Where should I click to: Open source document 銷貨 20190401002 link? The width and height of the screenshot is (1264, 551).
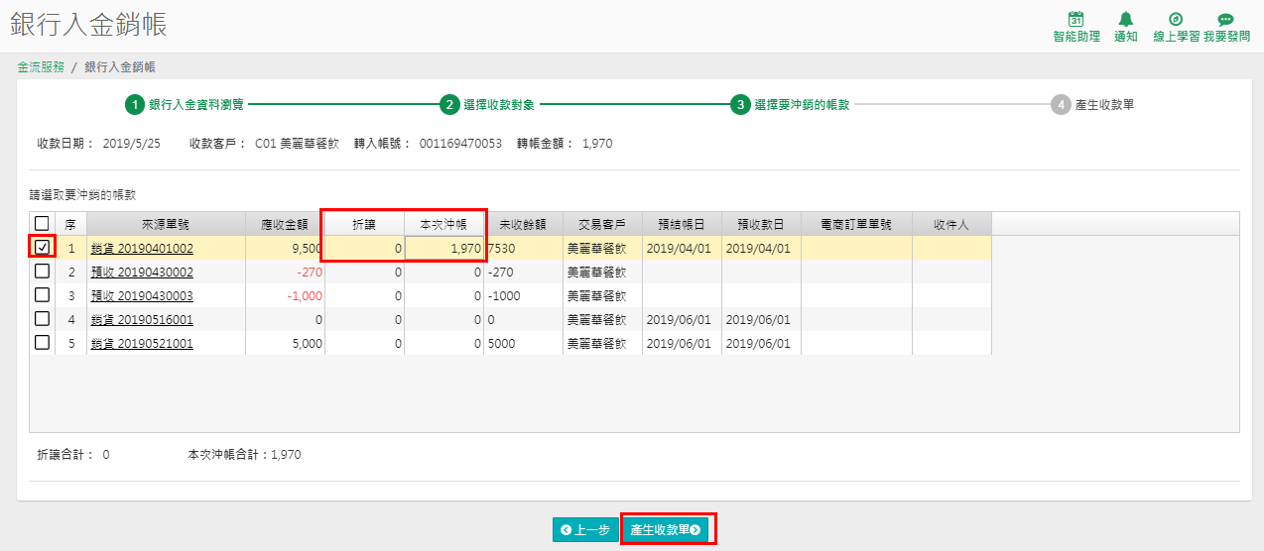tap(142, 249)
